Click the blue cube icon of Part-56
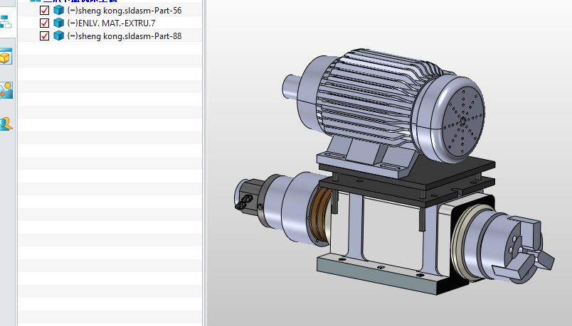 pos(59,10)
